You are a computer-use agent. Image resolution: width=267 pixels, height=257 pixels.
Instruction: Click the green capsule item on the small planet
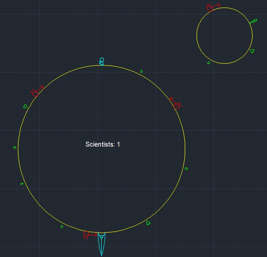(x=255, y=20)
